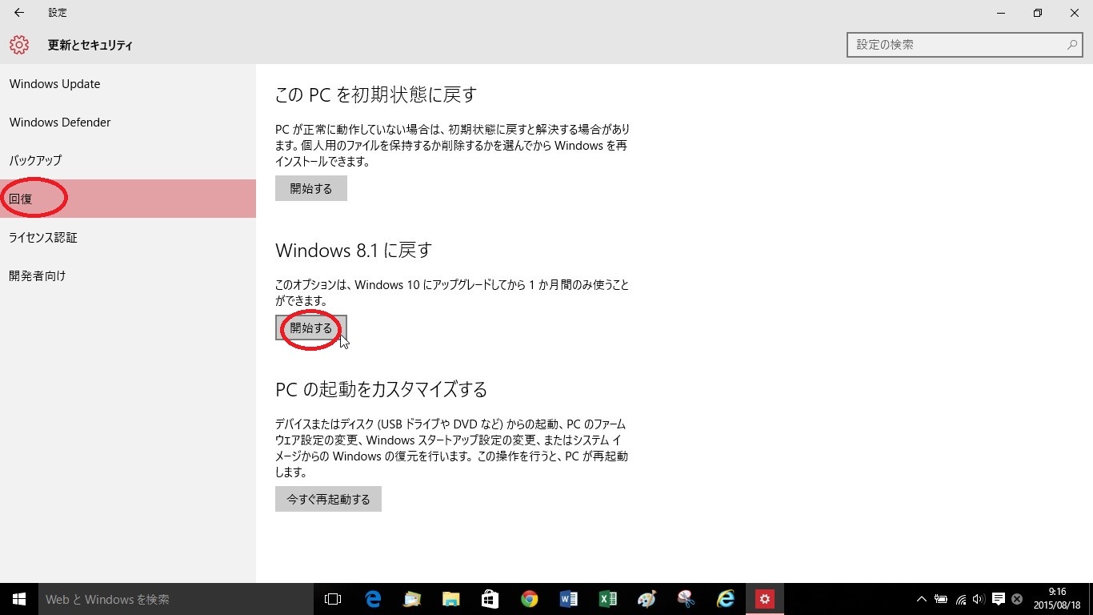This screenshot has width=1093, height=615.
Task: Open Snipping Tool from taskbar
Action: (x=686, y=599)
